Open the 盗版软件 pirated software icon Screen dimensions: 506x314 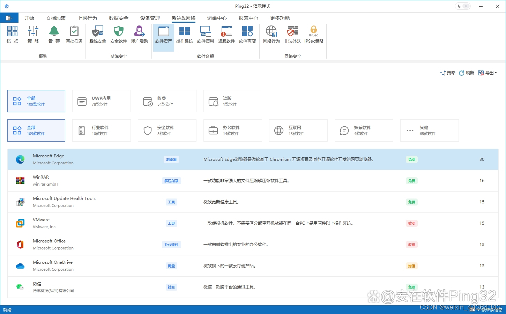(x=226, y=34)
